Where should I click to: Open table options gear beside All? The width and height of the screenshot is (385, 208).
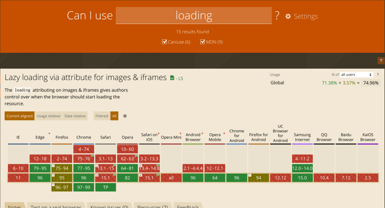125,116
